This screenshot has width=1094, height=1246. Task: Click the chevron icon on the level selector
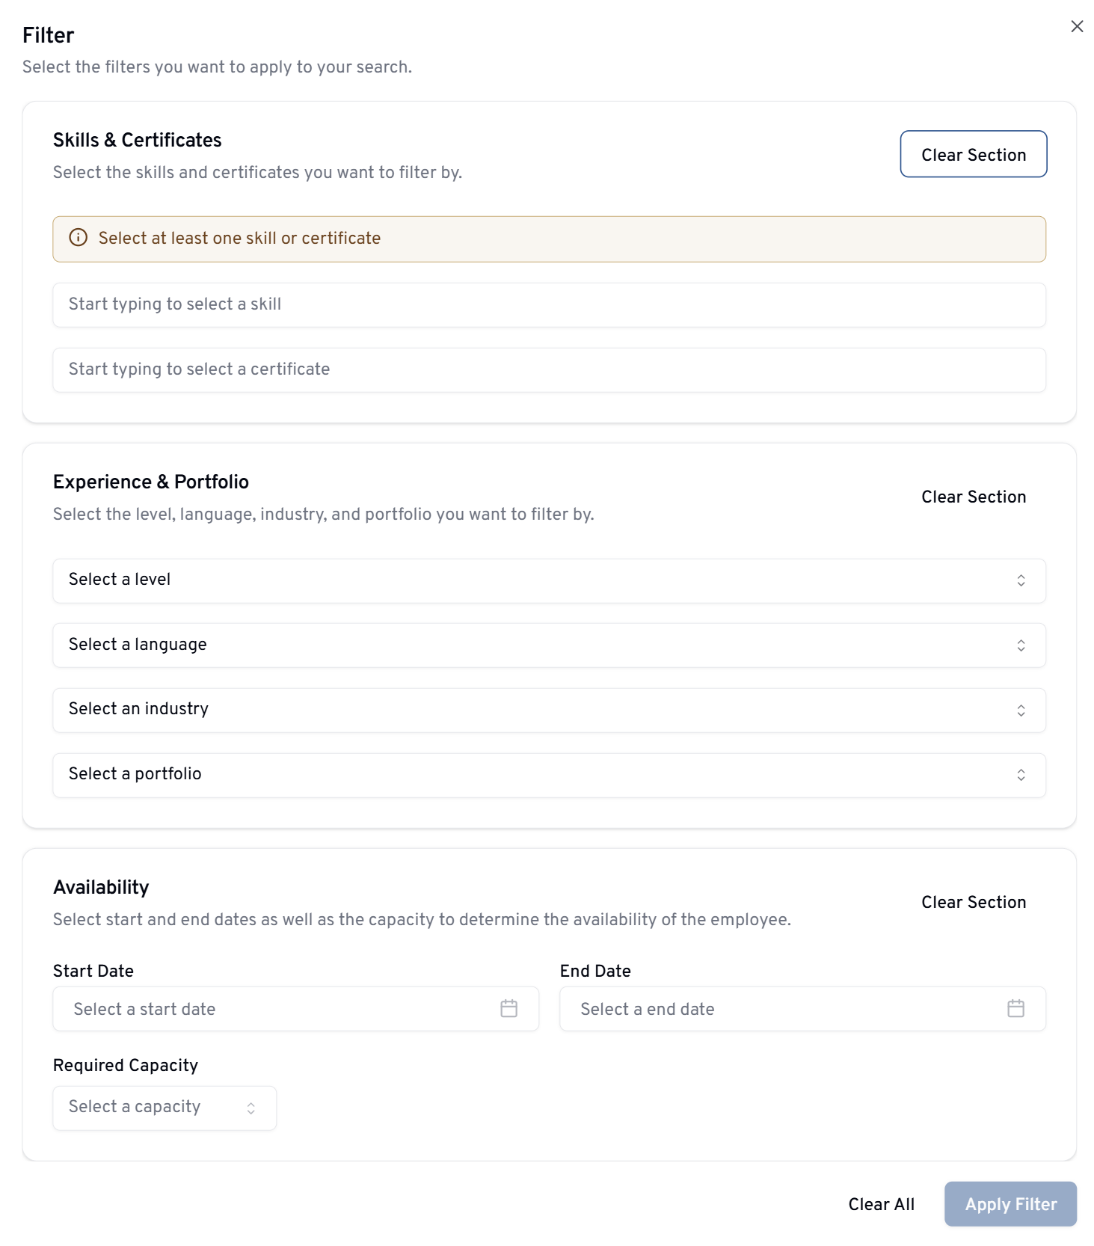pyautogui.click(x=1021, y=580)
